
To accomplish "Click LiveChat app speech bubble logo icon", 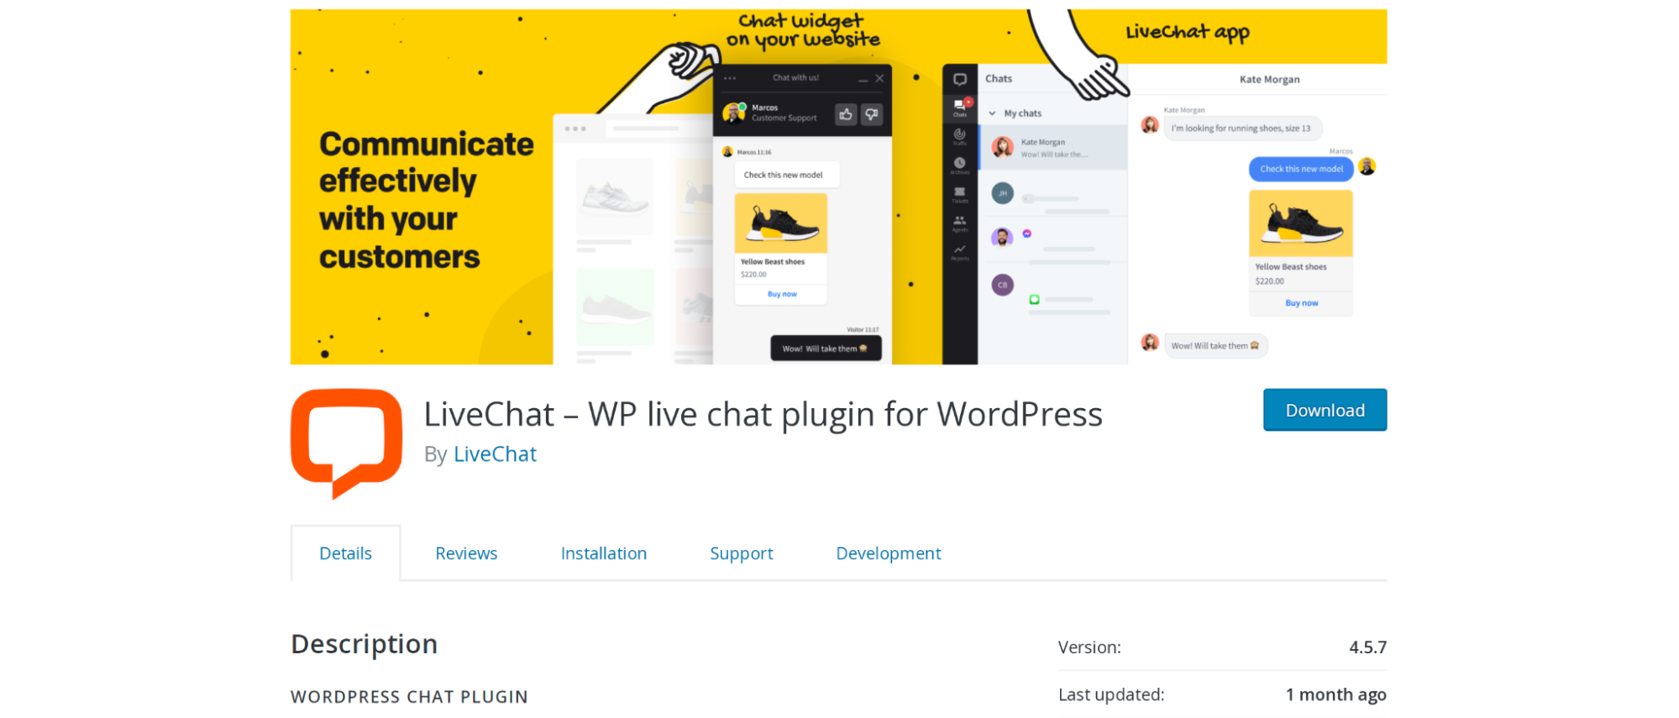I will [960, 80].
